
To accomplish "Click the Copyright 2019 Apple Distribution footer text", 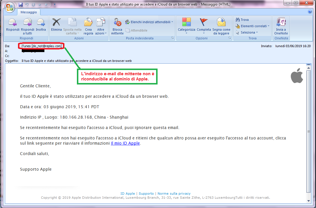I will point(155,198).
